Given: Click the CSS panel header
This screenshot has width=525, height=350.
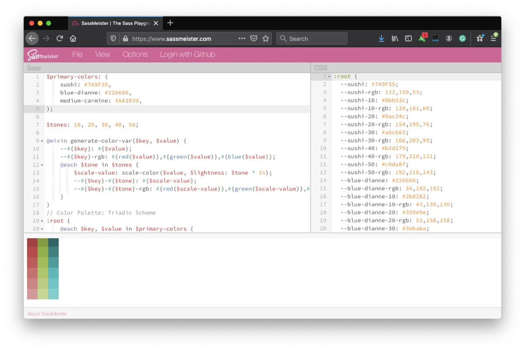Looking at the screenshot, I should [406, 68].
